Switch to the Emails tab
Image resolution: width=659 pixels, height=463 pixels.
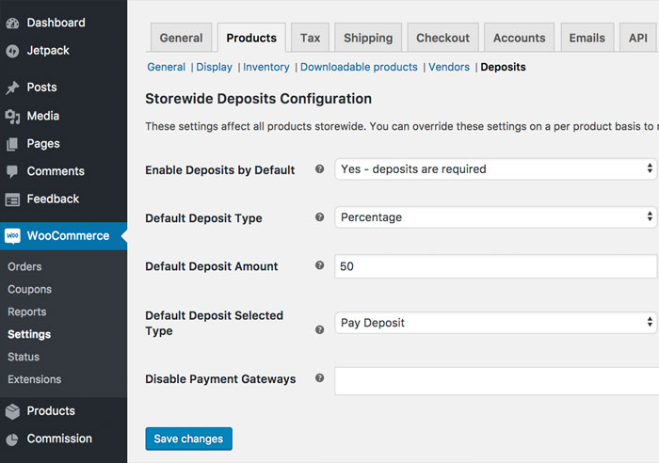587,38
